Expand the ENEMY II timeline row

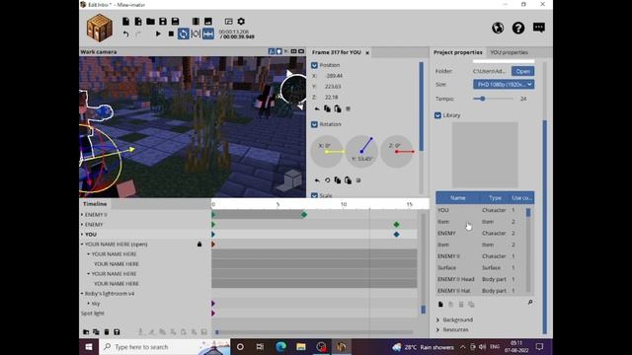tap(82, 215)
